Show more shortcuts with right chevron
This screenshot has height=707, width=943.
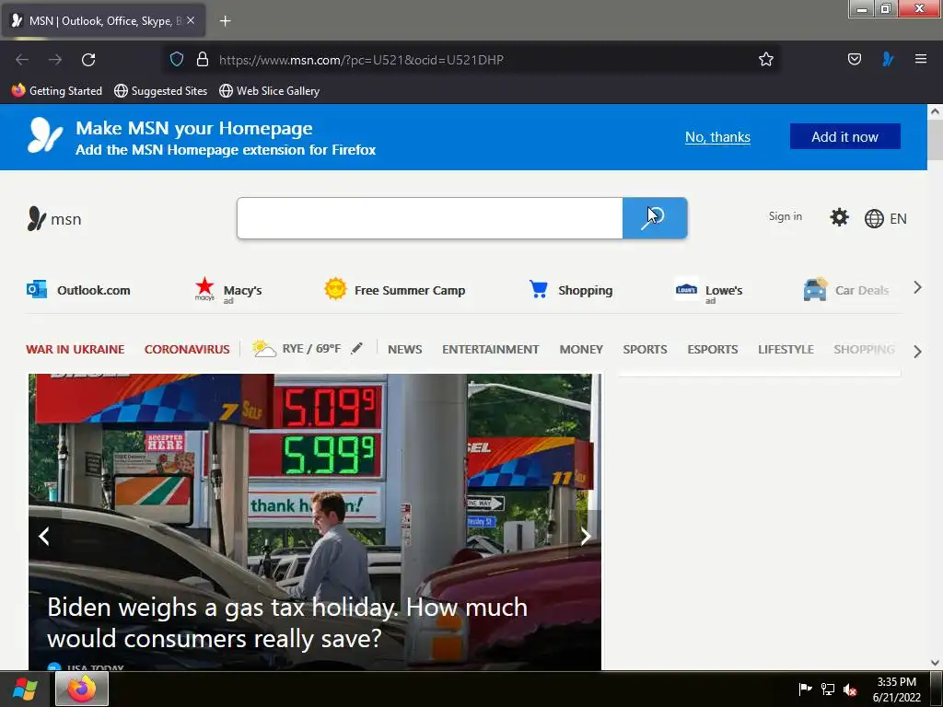point(917,287)
